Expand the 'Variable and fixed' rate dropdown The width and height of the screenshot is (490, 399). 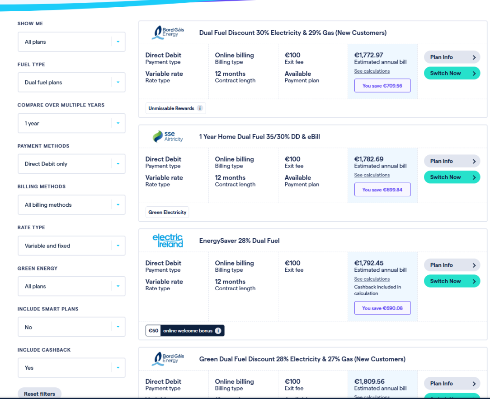pyautogui.click(x=71, y=246)
